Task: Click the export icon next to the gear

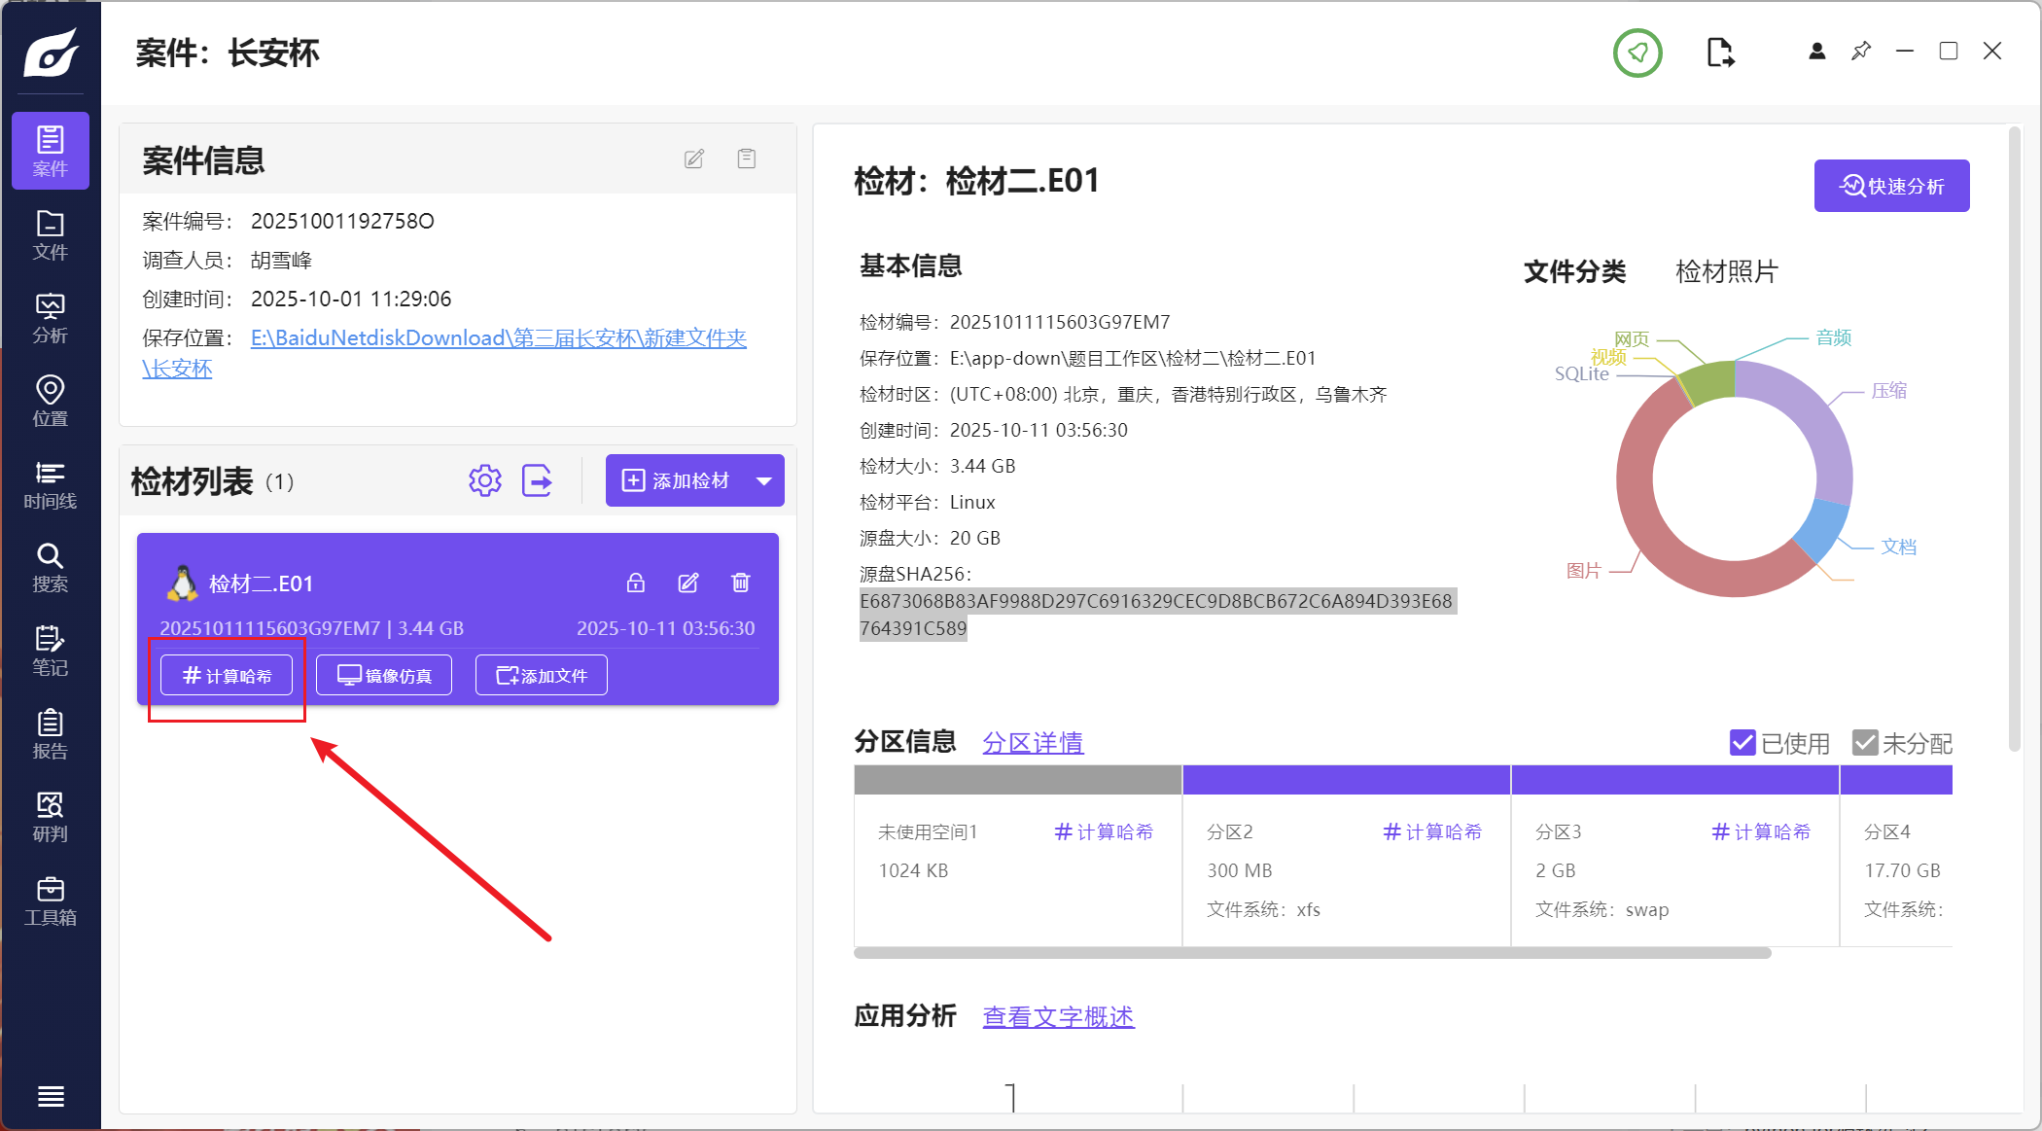Action: pos(537,480)
